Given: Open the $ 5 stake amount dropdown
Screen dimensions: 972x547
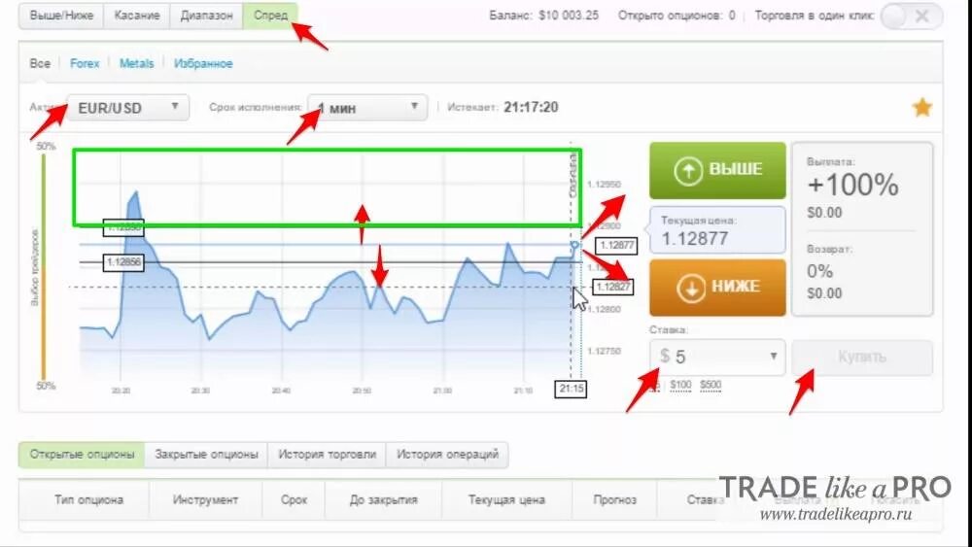Looking at the screenshot, I should click(717, 357).
